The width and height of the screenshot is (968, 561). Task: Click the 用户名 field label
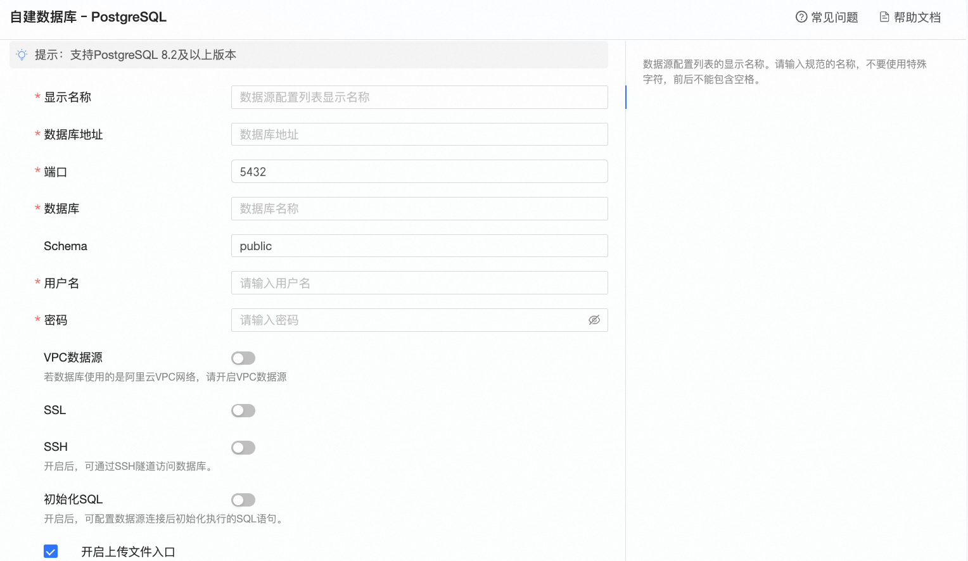tap(61, 284)
